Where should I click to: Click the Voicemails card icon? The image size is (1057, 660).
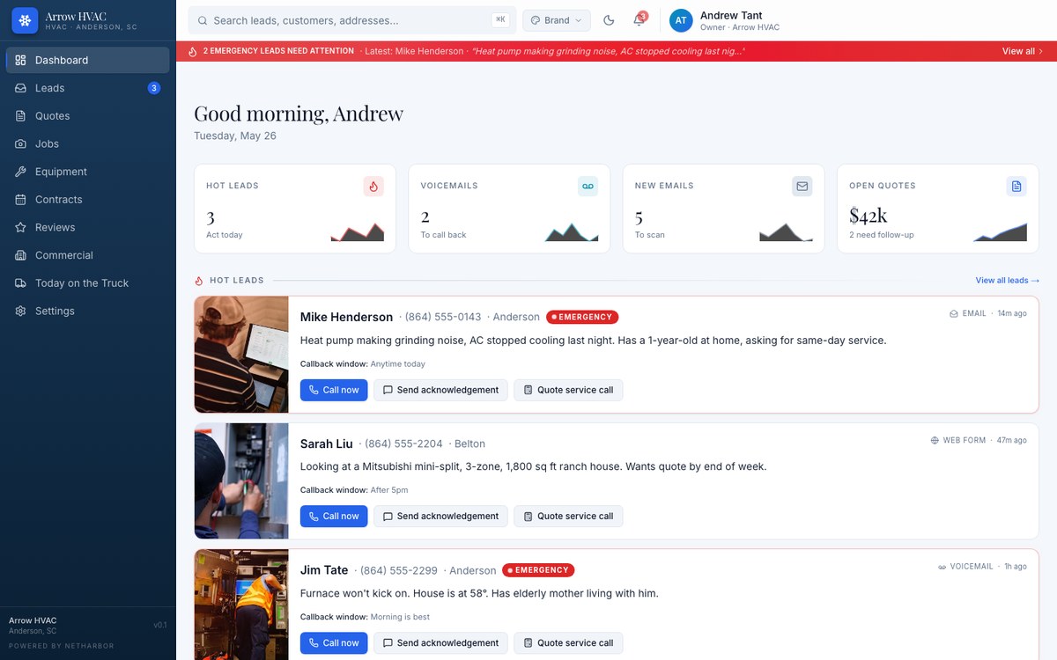point(588,187)
